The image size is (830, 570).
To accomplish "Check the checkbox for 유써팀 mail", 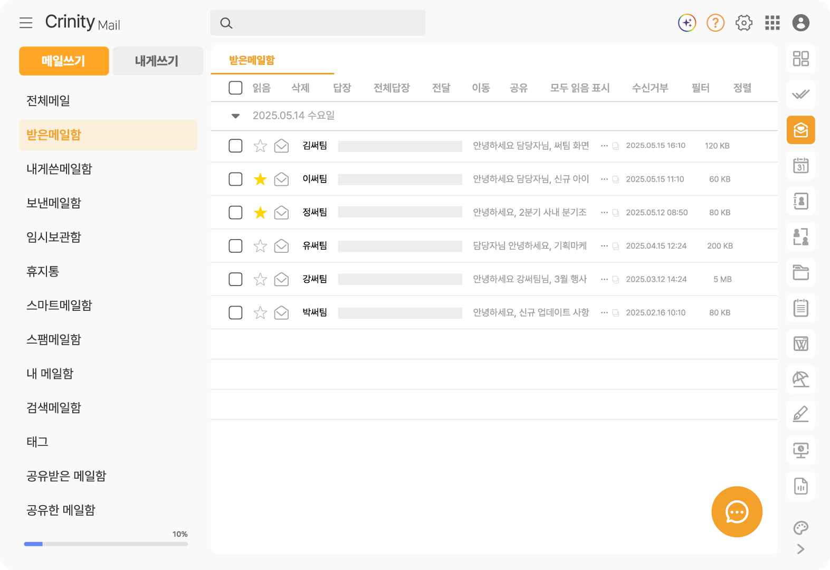I will tap(235, 246).
